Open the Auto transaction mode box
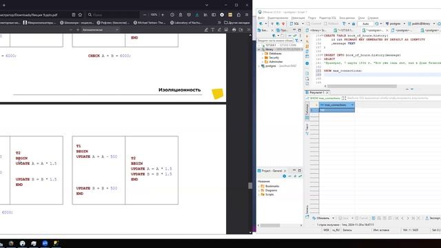Viewport: 441px width, 248px height. point(365,23)
